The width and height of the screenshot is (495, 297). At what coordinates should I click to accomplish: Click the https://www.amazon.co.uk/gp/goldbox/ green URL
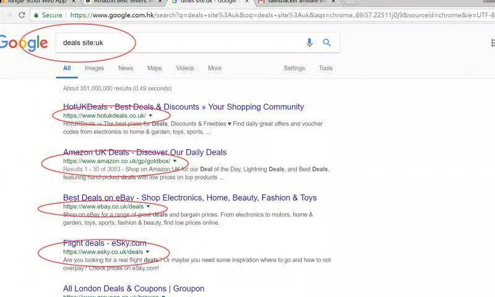117,161
